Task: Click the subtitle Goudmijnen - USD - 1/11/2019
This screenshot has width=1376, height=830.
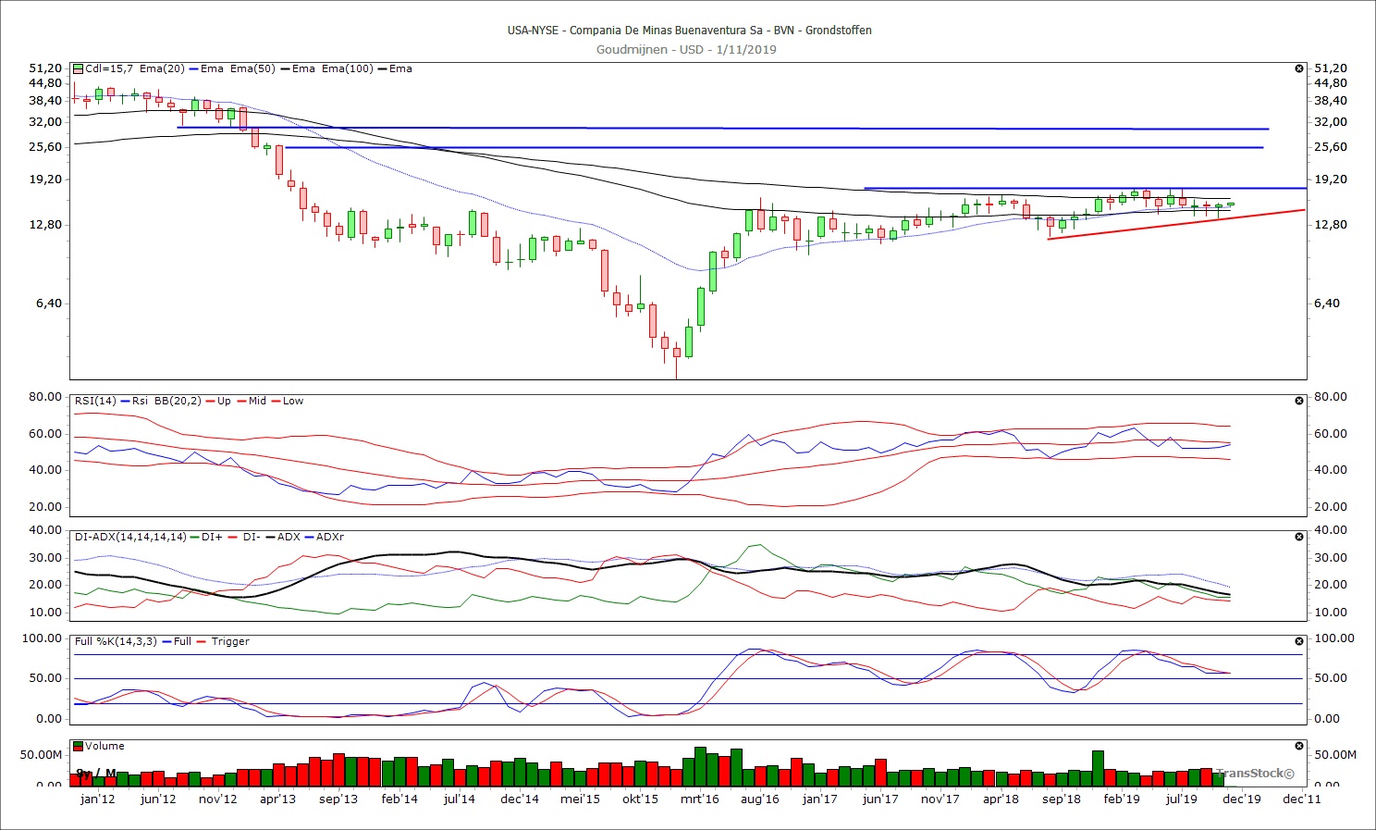Action: (x=686, y=49)
